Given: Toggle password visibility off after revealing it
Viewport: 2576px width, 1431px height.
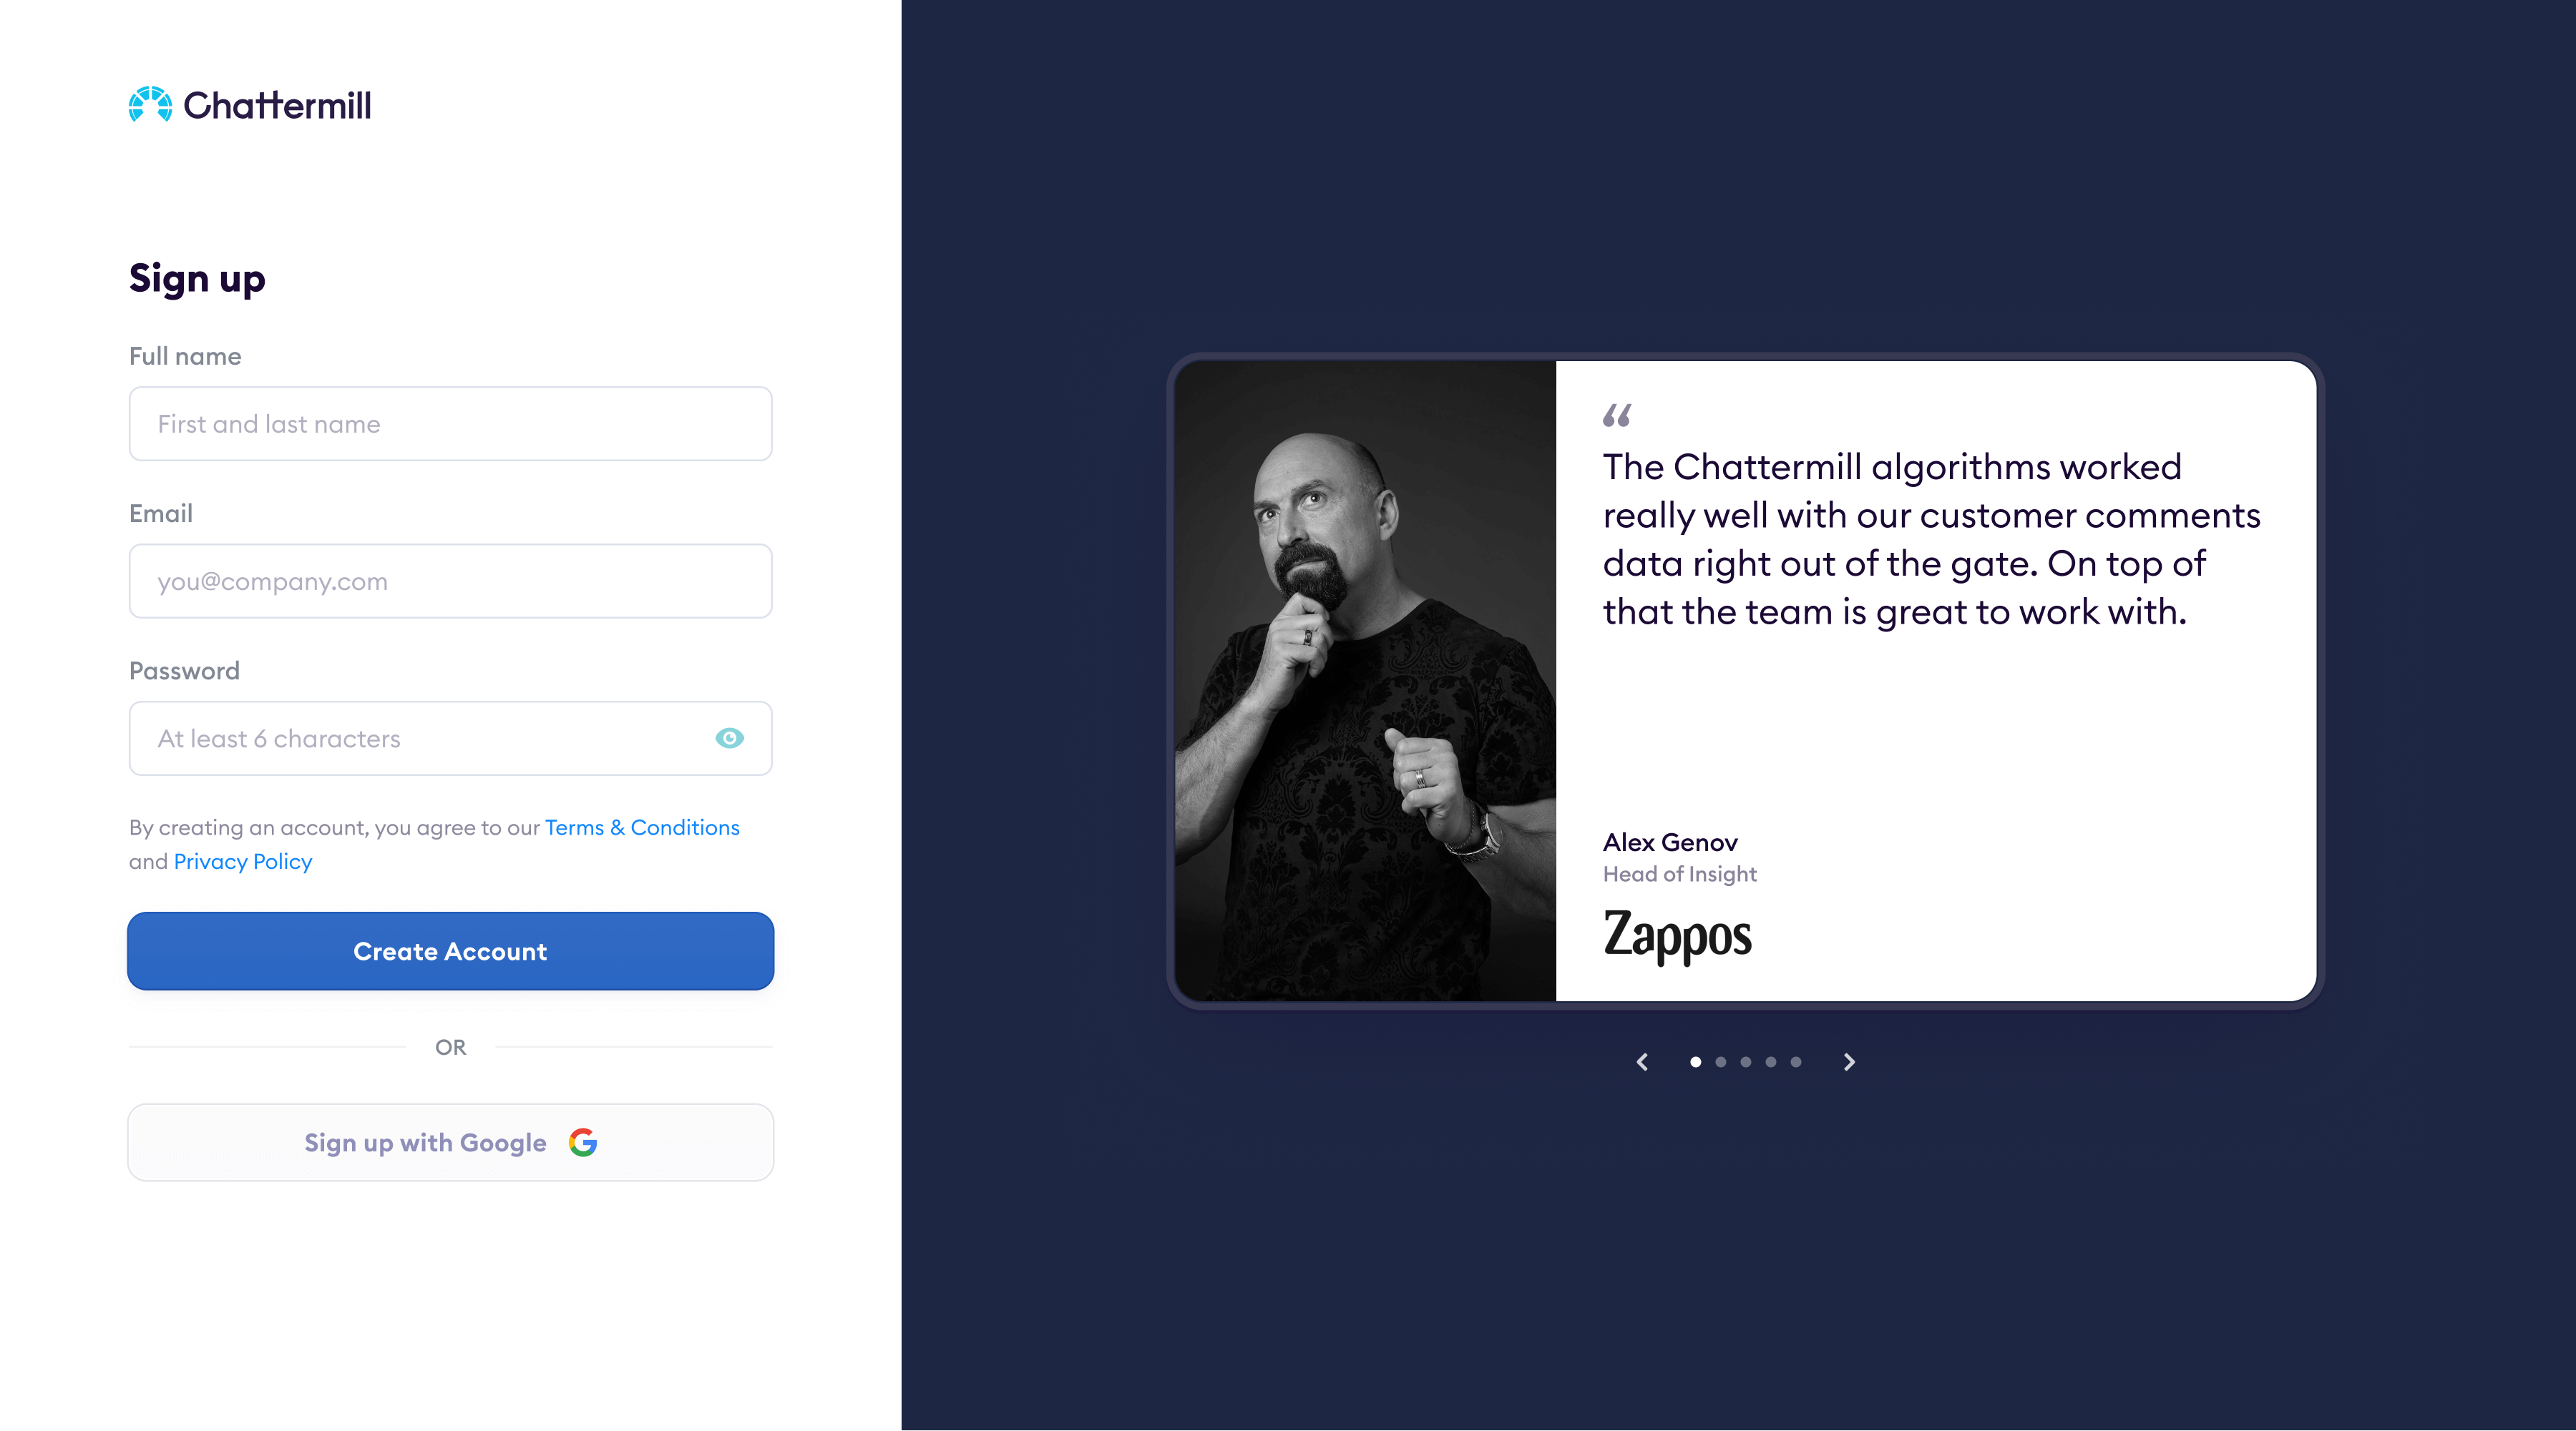Looking at the screenshot, I should (x=729, y=739).
